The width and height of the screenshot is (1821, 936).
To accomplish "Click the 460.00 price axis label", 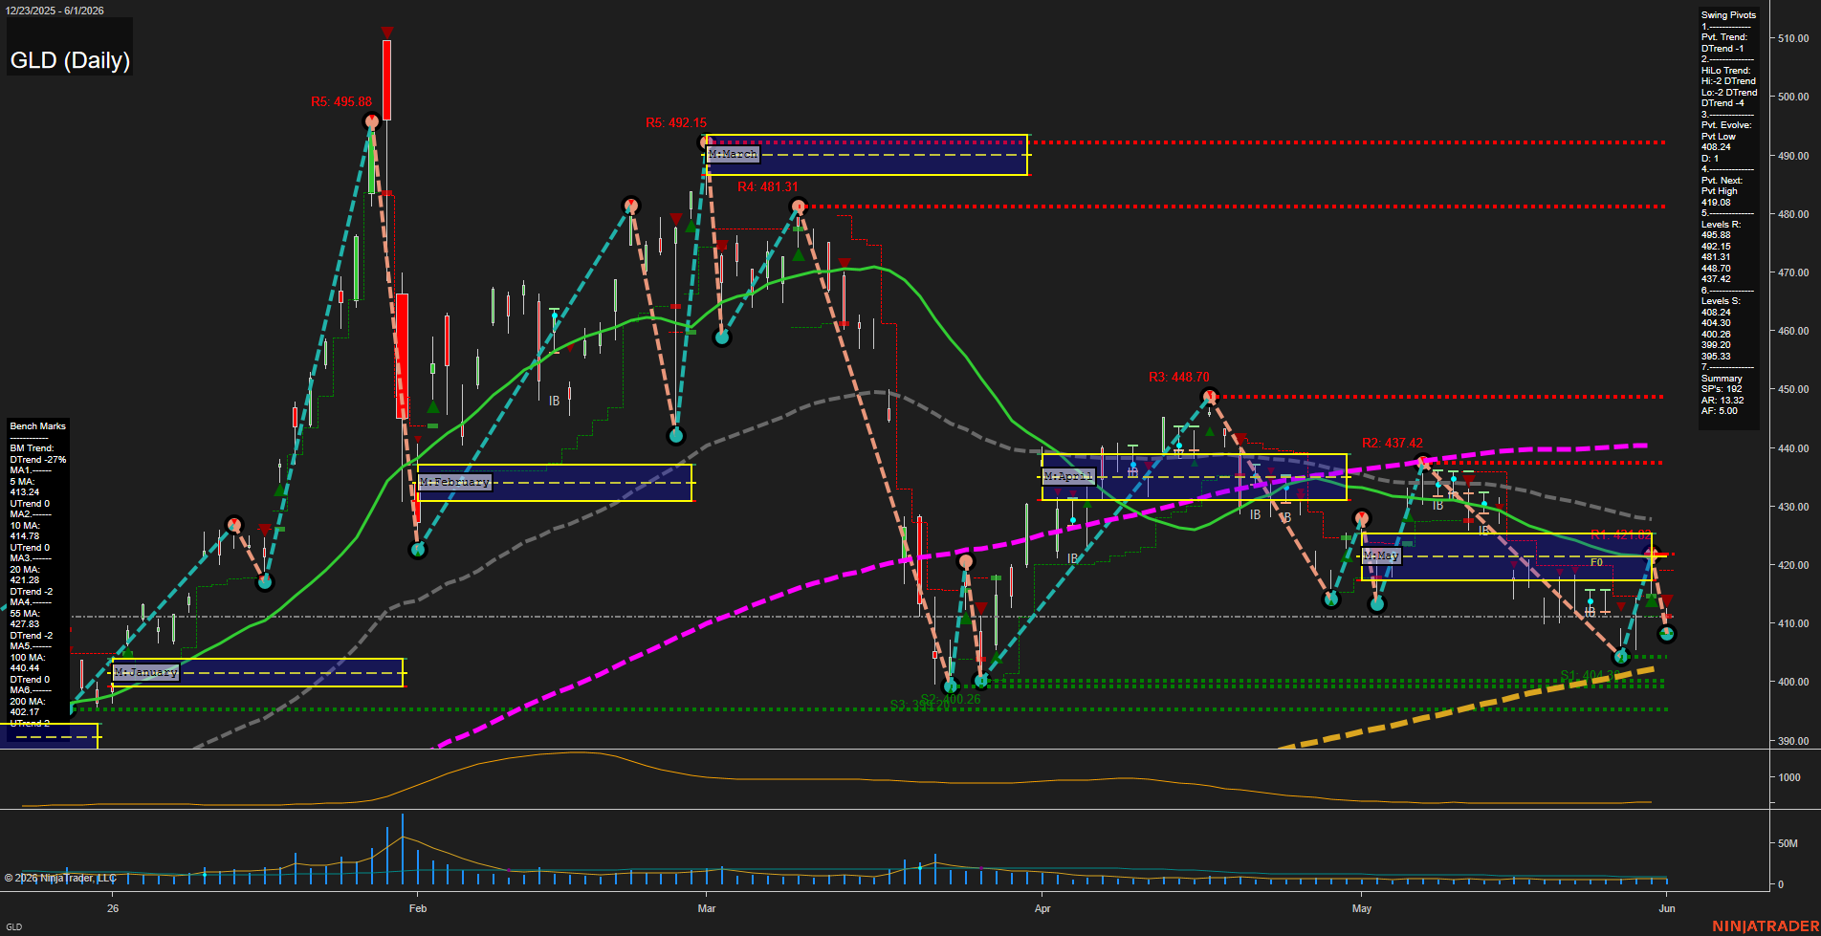I will [x=1793, y=332].
